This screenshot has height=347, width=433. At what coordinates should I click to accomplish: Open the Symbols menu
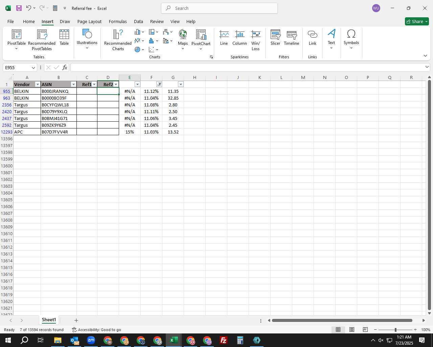click(x=351, y=39)
